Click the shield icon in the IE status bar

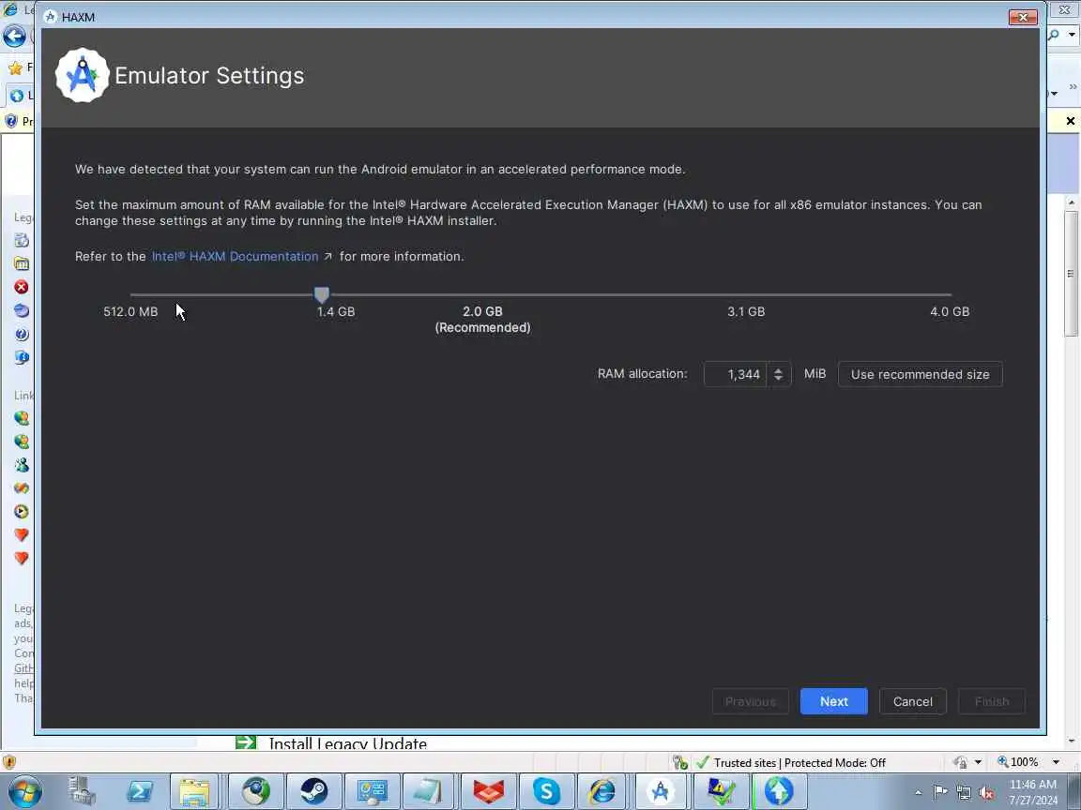9,762
